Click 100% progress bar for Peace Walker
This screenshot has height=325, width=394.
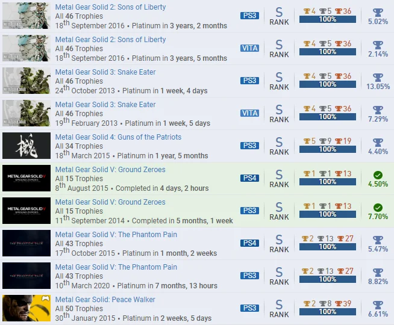[x=327, y=312]
